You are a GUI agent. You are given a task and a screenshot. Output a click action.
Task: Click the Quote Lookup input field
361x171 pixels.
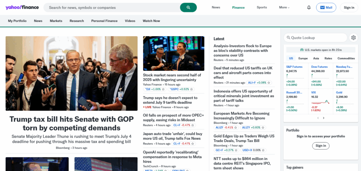pos(316,37)
